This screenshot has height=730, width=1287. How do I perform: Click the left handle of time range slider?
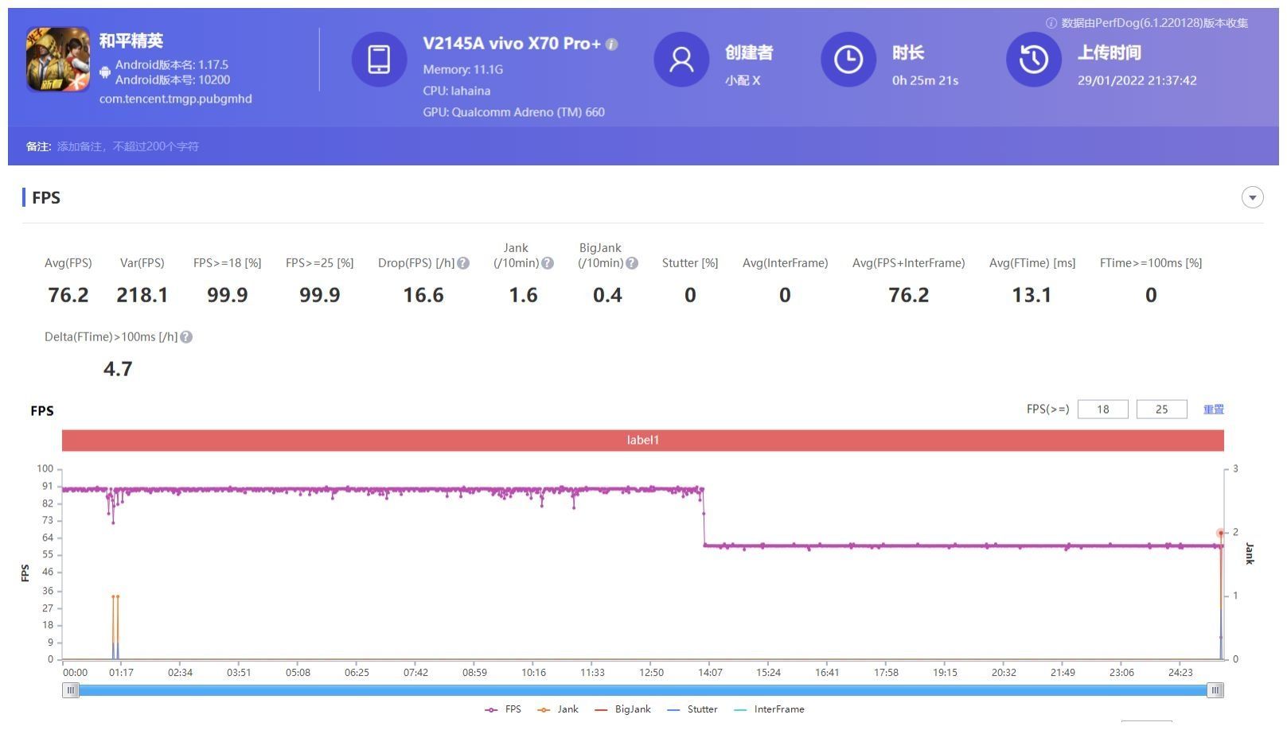click(x=71, y=690)
